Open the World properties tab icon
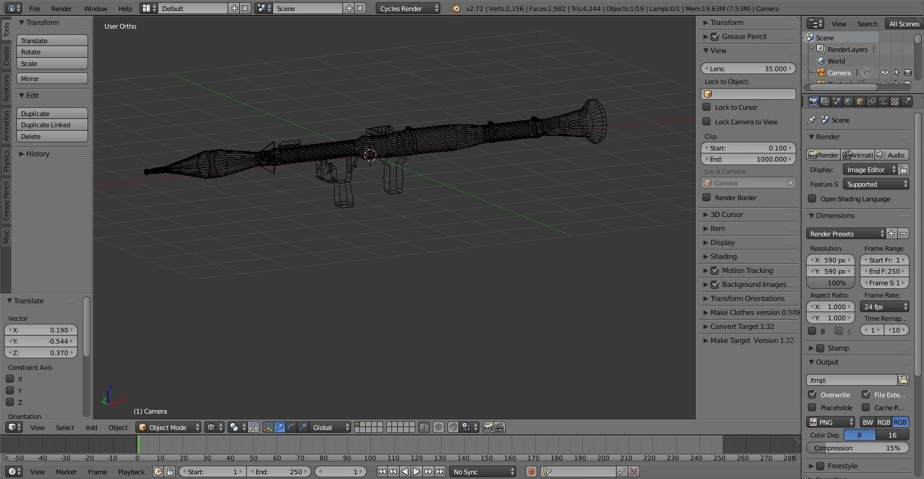Image resolution: width=924 pixels, height=479 pixels. (x=848, y=102)
